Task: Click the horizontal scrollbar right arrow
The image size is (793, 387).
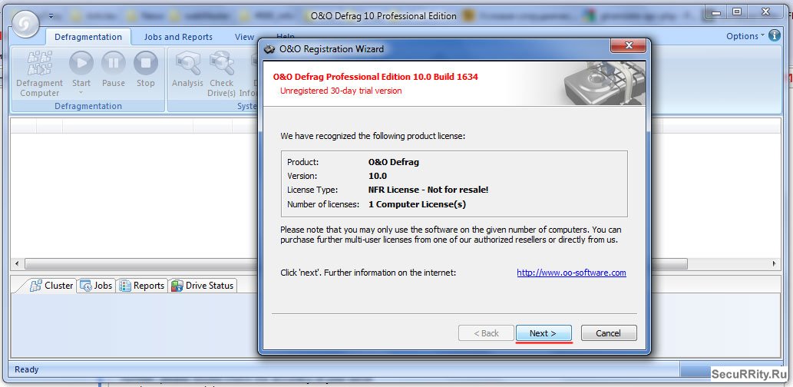Action: (x=775, y=264)
